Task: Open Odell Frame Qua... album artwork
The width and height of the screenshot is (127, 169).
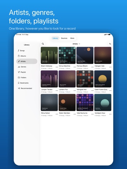Action: pos(103,79)
